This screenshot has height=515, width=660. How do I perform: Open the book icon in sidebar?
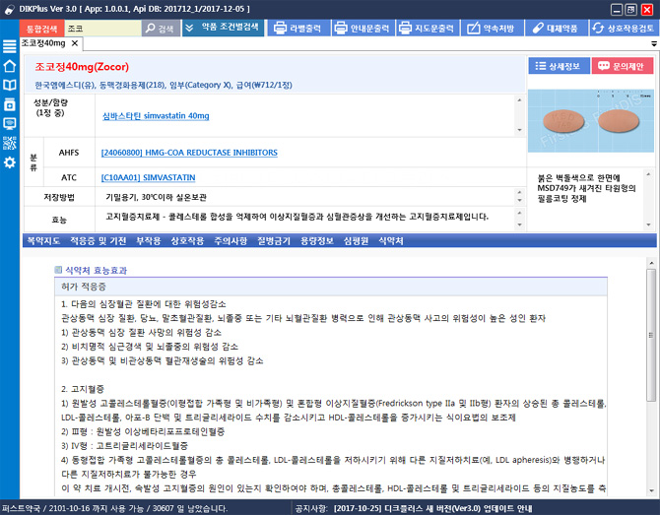click(x=9, y=85)
